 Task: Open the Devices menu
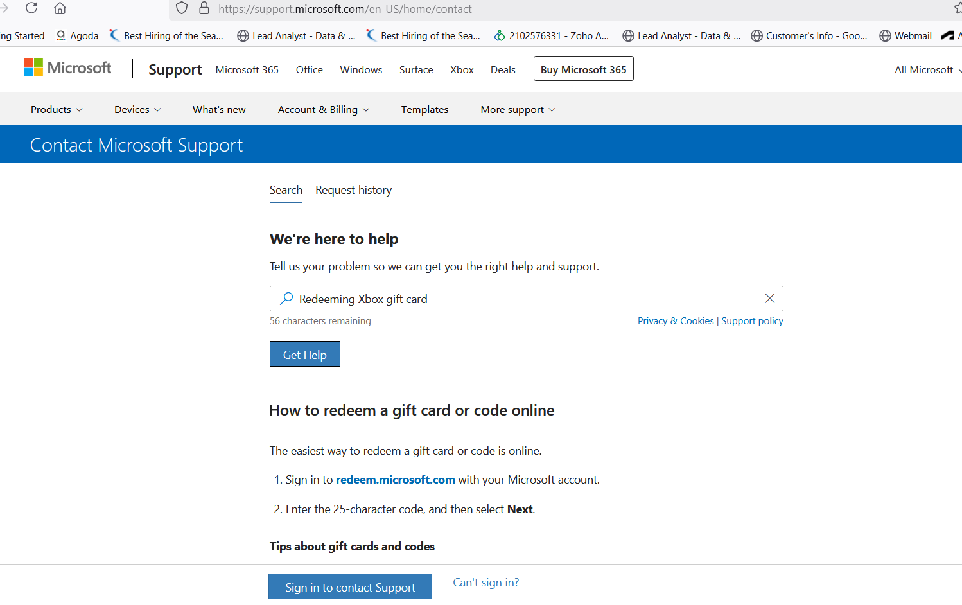click(x=136, y=109)
